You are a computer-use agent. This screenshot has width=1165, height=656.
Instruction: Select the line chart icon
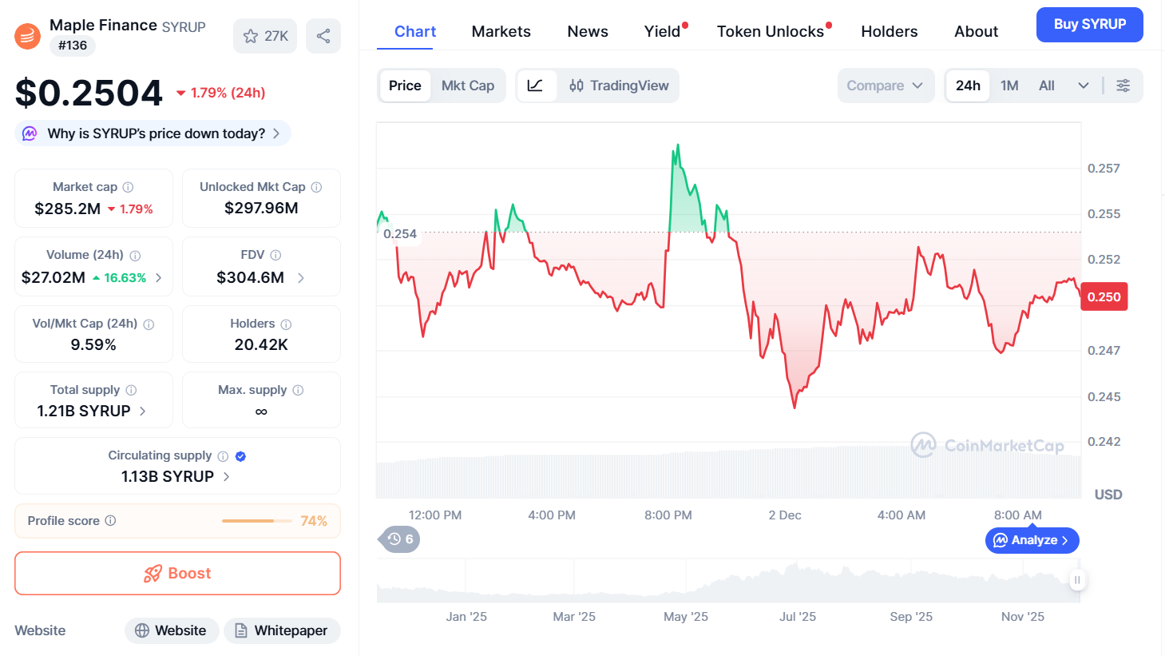point(535,85)
